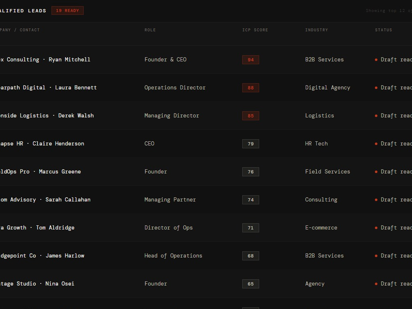Click the ICP score 94 badge

(250, 60)
